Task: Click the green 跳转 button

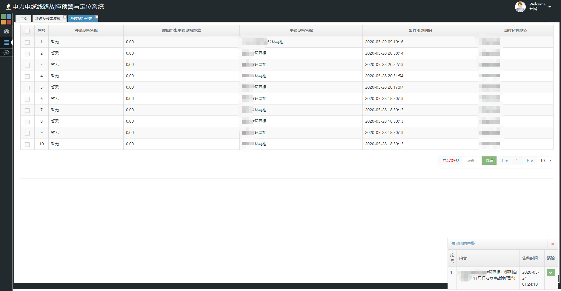Action: coord(489,161)
